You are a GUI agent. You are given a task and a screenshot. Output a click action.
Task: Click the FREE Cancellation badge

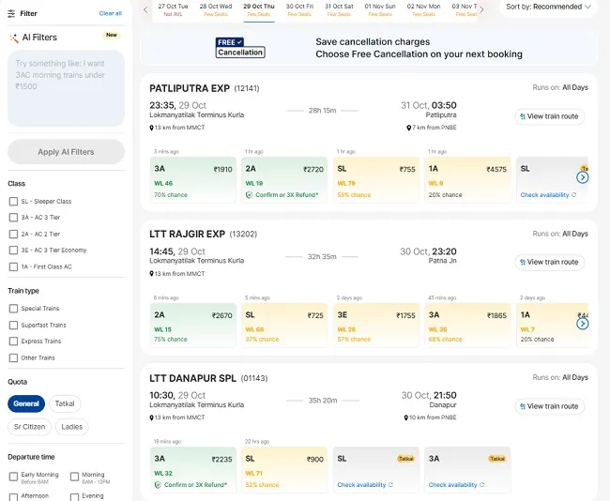[240, 48]
